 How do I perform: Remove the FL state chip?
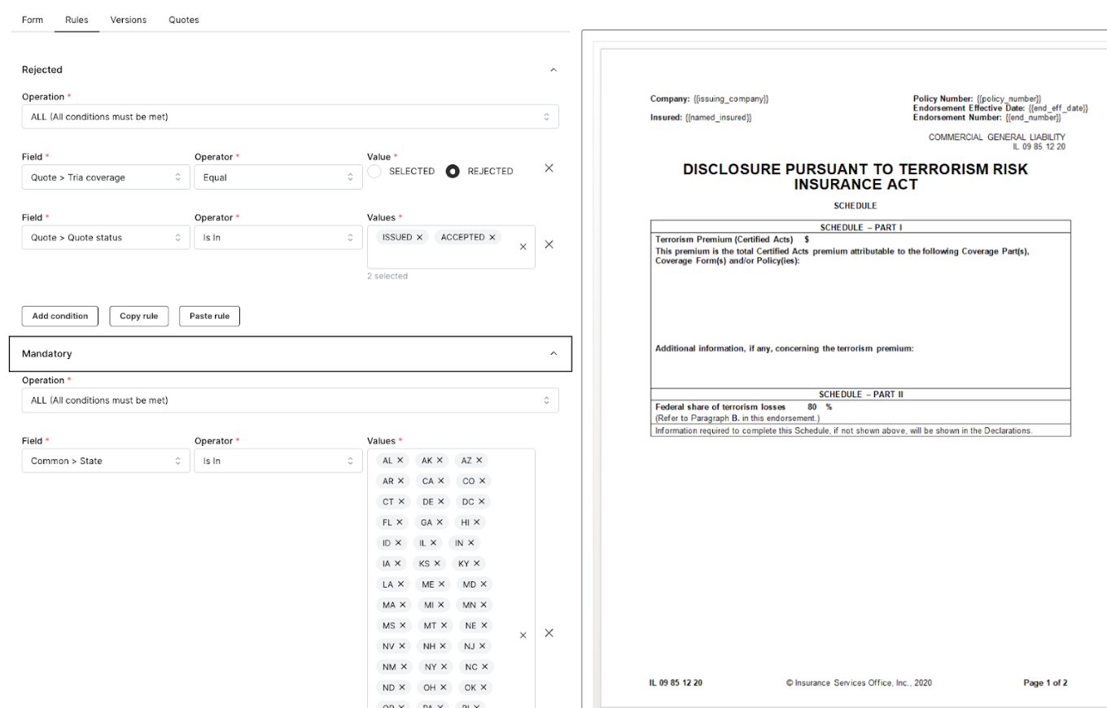400,522
